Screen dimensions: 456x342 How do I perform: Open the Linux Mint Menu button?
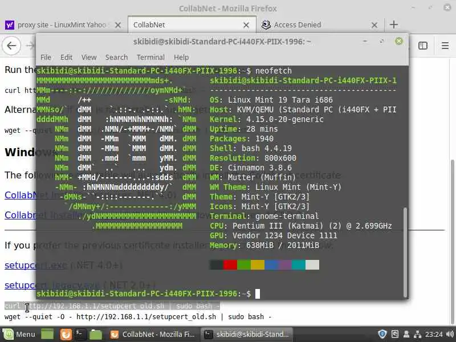pyautogui.click(x=19, y=335)
